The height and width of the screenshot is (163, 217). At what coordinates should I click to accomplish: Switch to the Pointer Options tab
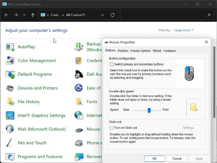click(140, 51)
